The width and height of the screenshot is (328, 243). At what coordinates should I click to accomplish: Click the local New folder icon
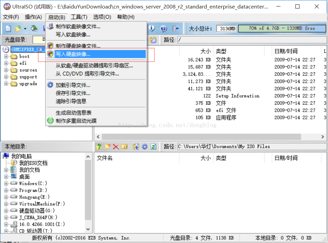[x=107, y=146]
